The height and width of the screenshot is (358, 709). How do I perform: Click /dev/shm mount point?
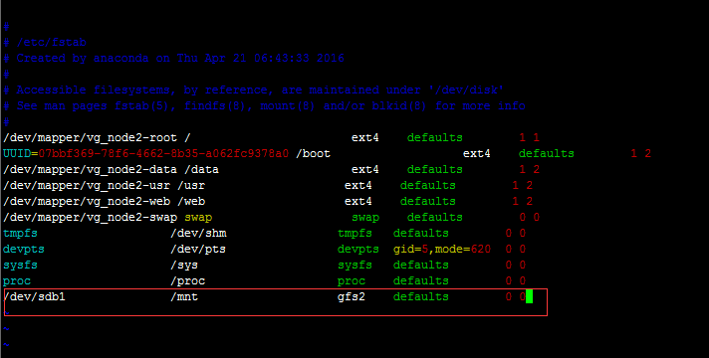(x=198, y=233)
